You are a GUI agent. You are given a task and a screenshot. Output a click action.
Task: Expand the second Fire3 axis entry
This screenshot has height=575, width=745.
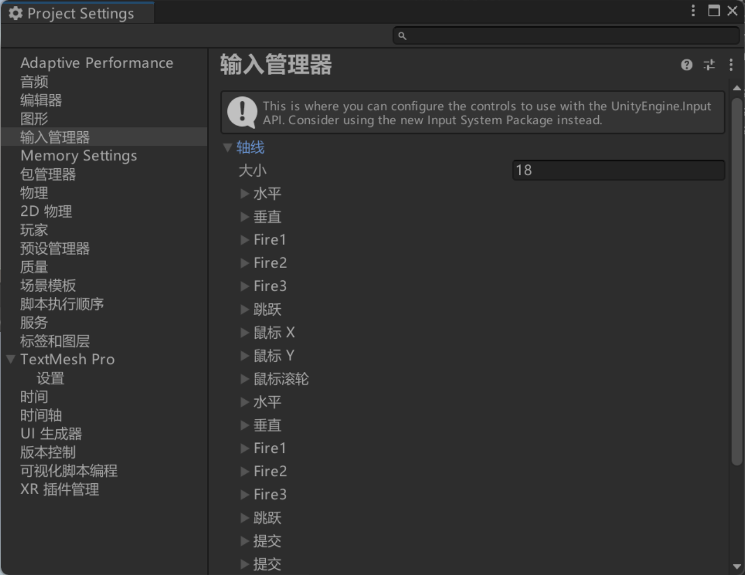pyautogui.click(x=245, y=495)
